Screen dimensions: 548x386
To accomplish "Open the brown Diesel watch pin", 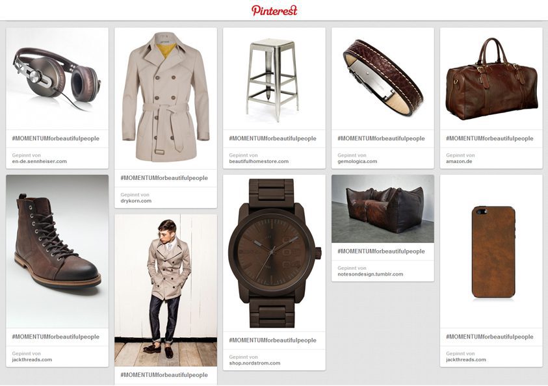I will 274,253.
